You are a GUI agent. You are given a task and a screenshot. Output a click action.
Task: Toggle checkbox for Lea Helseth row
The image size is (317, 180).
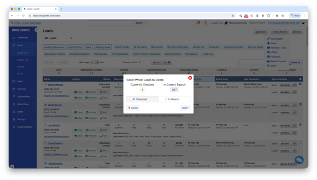tap(300, 124)
